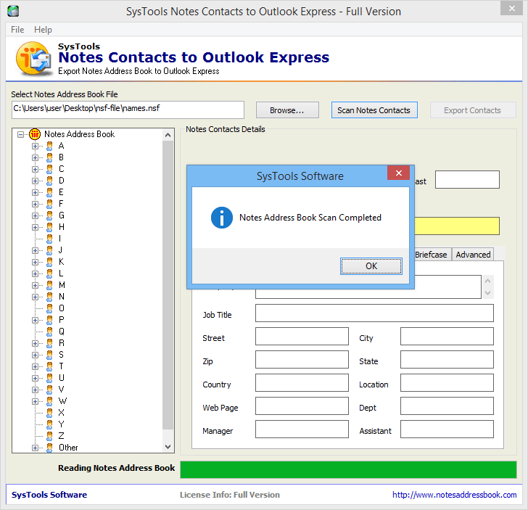Click the SysTools logo in the header
Image resolution: width=528 pixels, height=510 pixels.
point(33,58)
